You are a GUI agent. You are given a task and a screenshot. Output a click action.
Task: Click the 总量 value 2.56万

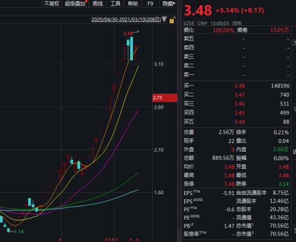coord(226,132)
